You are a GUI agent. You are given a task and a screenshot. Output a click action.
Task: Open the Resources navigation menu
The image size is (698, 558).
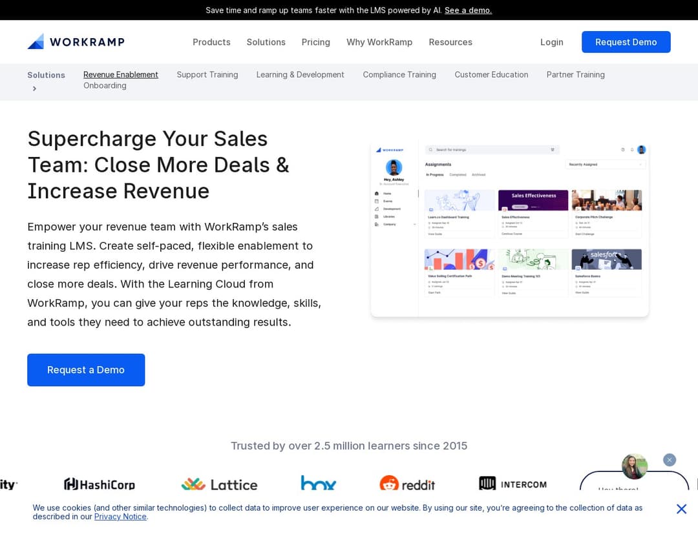click(450, 42)
